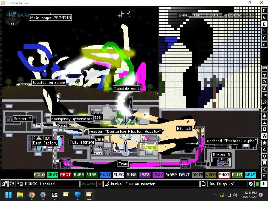Toggle the P quick option
268x201 pixels.
click(264, 10)
